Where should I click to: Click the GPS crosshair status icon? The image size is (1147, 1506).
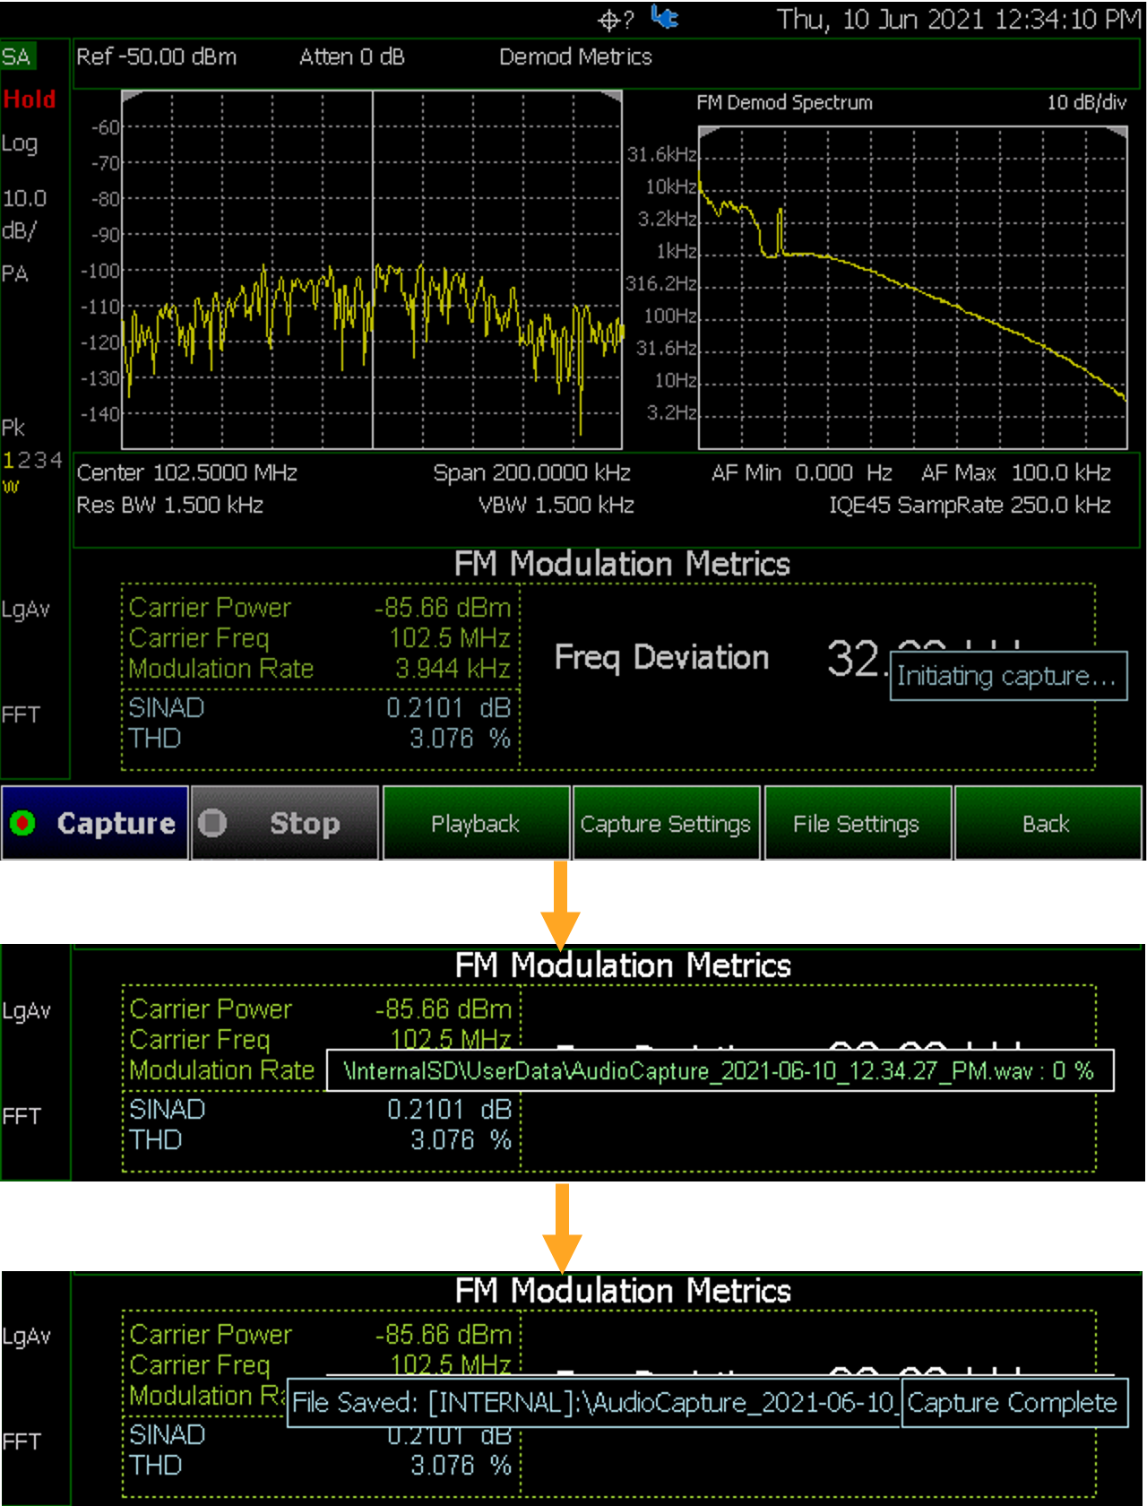[x=616, y=19]
